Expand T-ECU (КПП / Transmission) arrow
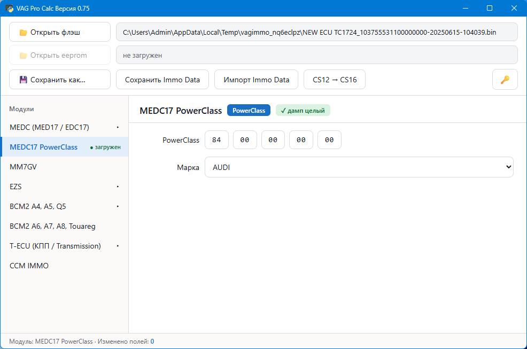527x349 pixels. [x=118, y=246]
